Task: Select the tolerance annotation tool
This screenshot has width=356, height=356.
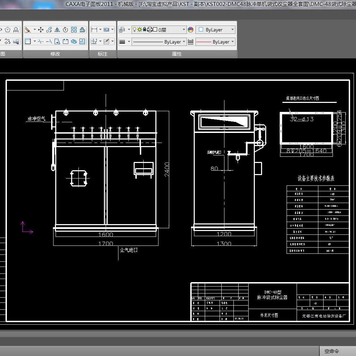Action: [106, 30]
